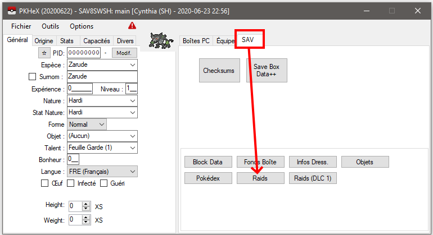Open Infos Dress. trainer info
Viewport: 433px width, 235px height.
coord(313,162)
